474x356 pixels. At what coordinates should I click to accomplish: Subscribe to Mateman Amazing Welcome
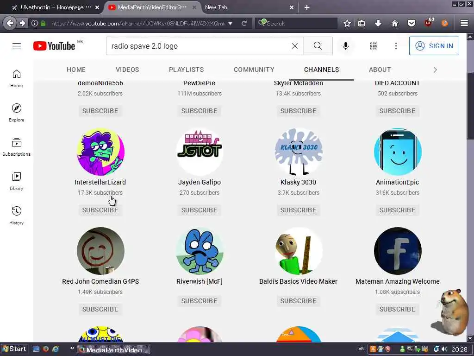[x=397, y=309]
